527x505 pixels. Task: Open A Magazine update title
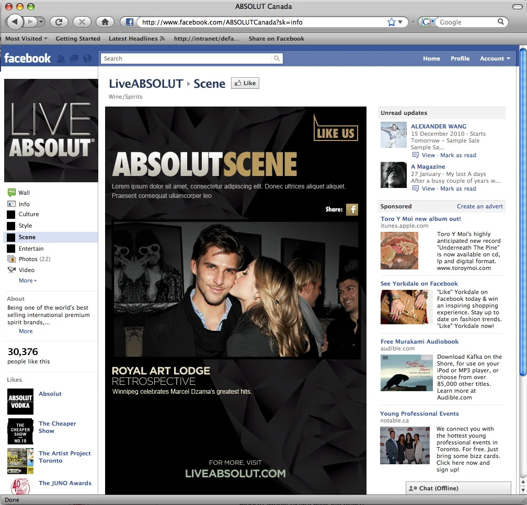pyautogui.click(x=428, y=167)
